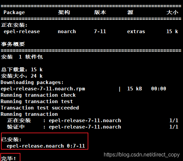183x161 pixels.
Task: Click the '安装 1 软件包' line
Action: [22, 57]
